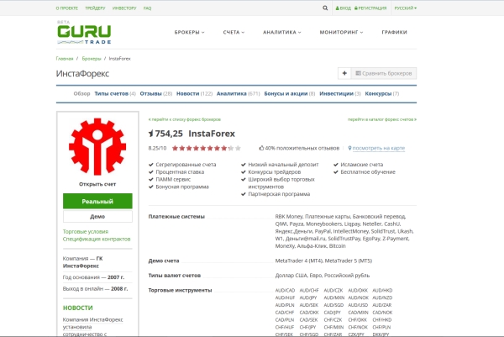Click Сравнить брокеров button

click(384, 73)
